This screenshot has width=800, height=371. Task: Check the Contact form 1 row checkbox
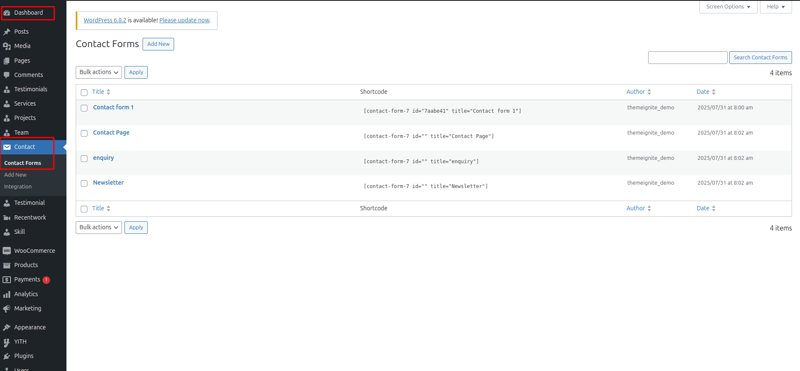(x=84, y=108)
